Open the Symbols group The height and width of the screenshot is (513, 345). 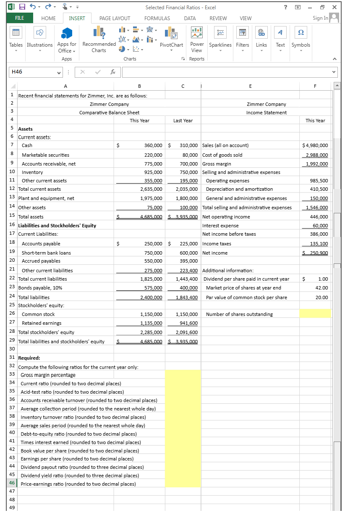click(x=301, y=40)
